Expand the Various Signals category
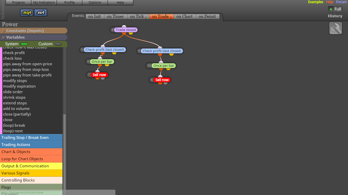The image size is (348, 195). click(31, 173)
